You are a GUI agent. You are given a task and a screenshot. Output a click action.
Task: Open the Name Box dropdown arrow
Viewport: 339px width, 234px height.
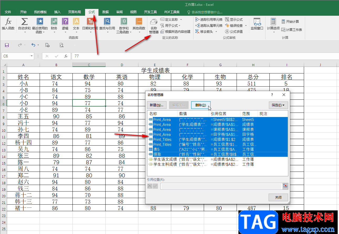pos(32,56)
